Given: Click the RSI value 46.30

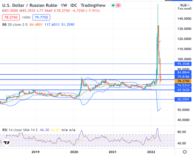Looking at the screenshot, I should [x=44, y=130].
